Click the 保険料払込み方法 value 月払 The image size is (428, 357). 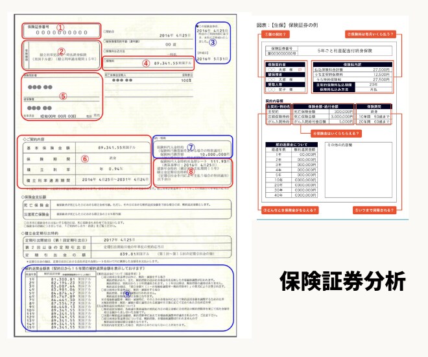tap(374, 90)
